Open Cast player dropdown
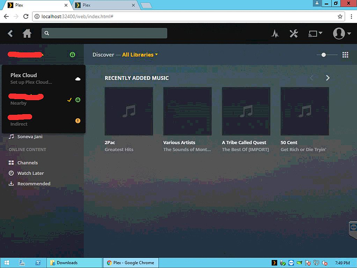This screenshot has height=268, width=357. click(x=315, y=34)
